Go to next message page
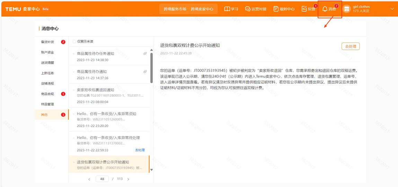This screenshot has height=187, width=398. coord(128,179)
